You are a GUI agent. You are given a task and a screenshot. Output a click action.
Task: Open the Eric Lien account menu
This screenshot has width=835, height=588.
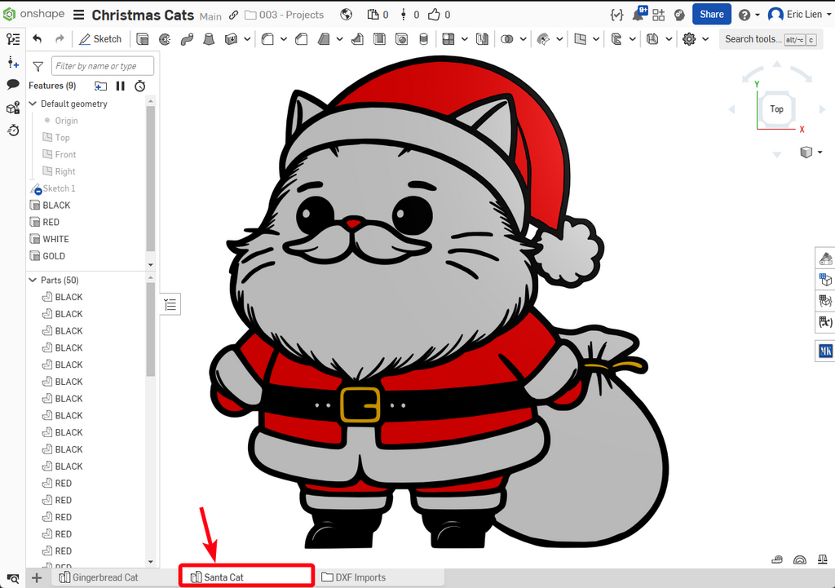click(x=799, y=15)
